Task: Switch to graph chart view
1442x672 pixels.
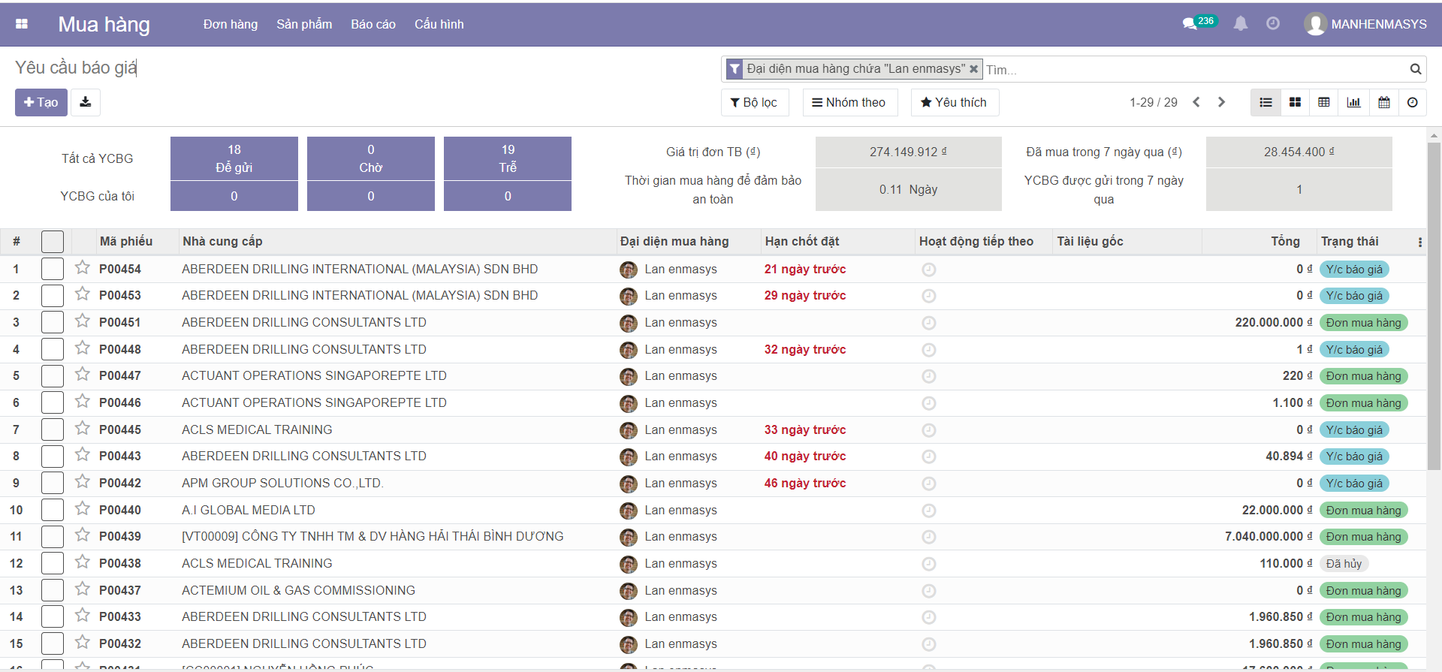Action: pyautogui.click(x=1353, y=102)
